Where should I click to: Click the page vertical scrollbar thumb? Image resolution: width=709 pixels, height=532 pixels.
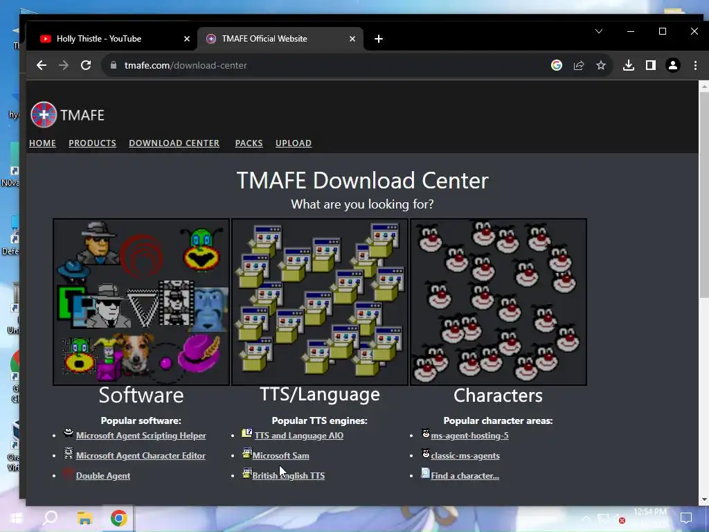[704, 195]
